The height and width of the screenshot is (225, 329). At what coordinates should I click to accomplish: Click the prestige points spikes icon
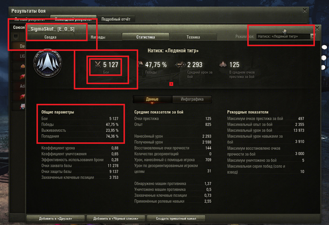223,64
